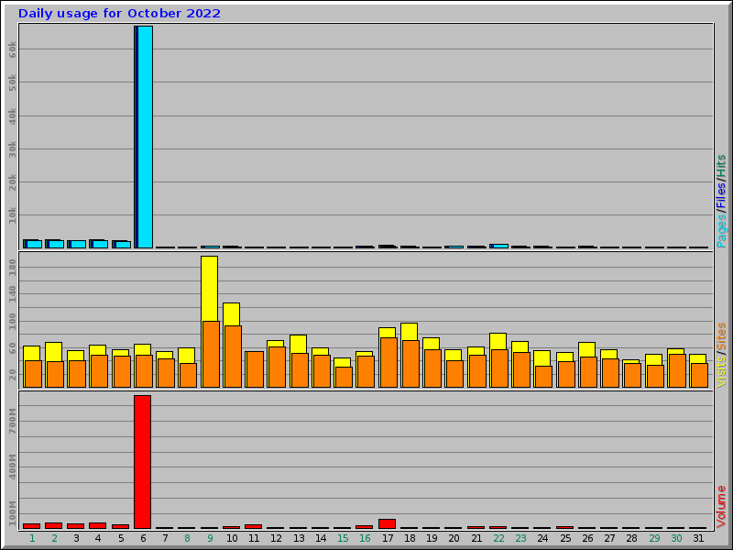Click the orange Sites bar for day 18
733x550 pixels.
(x=410, y=364)
